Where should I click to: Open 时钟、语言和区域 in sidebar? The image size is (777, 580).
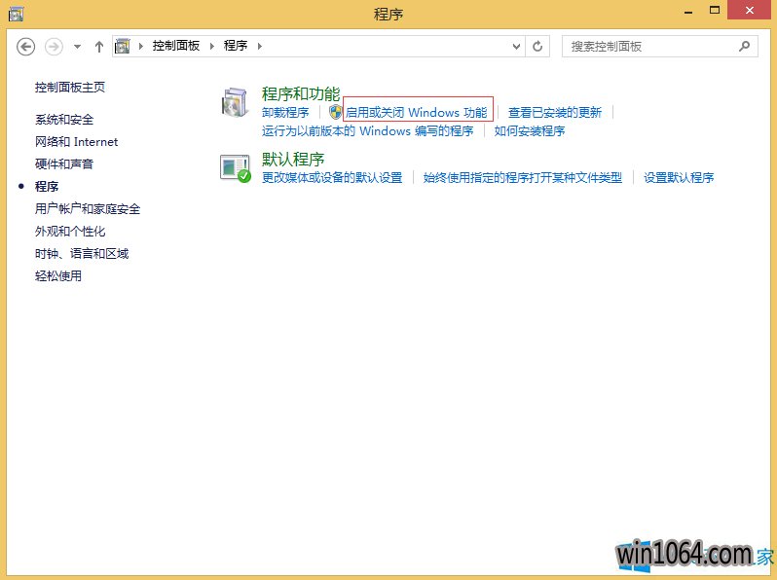(x=82, y=254)
